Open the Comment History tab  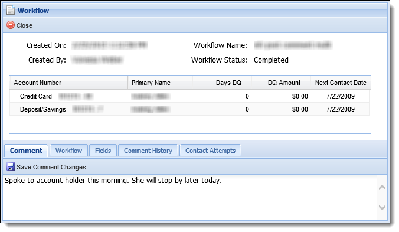(x=148, y=151)
